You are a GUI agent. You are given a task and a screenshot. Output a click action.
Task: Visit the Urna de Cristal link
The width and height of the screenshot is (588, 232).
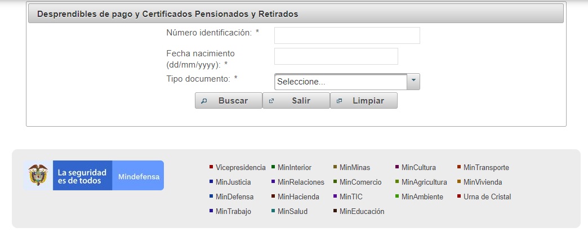tap(487, 197)
